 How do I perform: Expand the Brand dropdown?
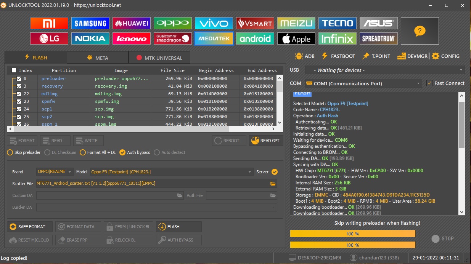pyautogui.click(x=55, y=172)
